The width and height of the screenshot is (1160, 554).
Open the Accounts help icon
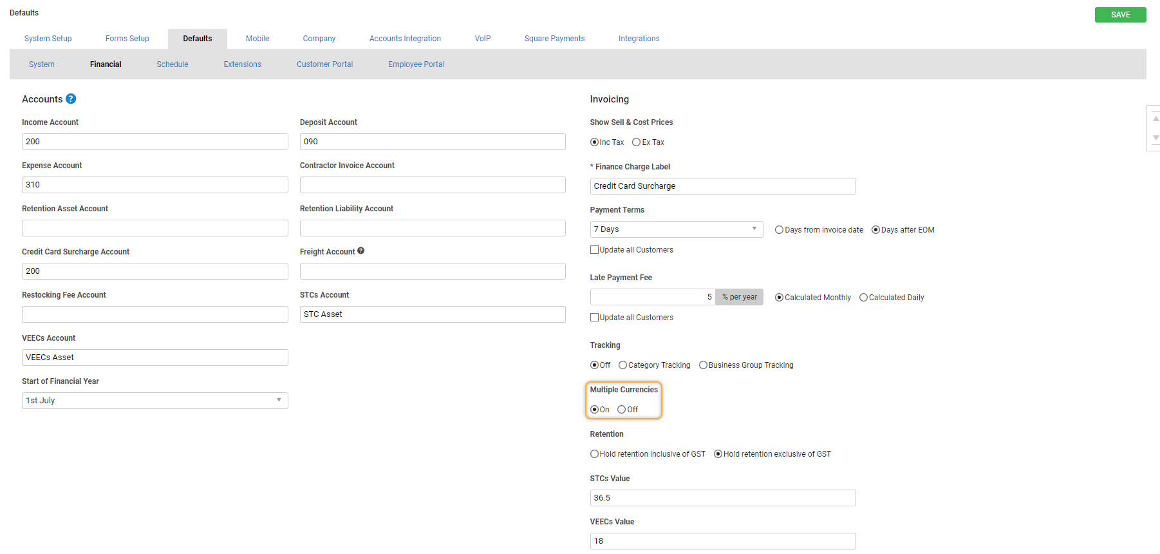coord(71,99)
